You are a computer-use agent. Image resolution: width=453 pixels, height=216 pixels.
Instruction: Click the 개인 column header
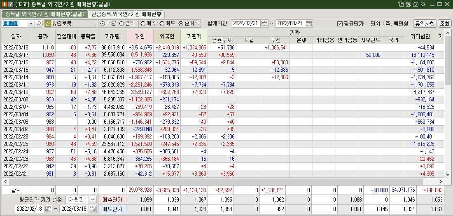140,36
